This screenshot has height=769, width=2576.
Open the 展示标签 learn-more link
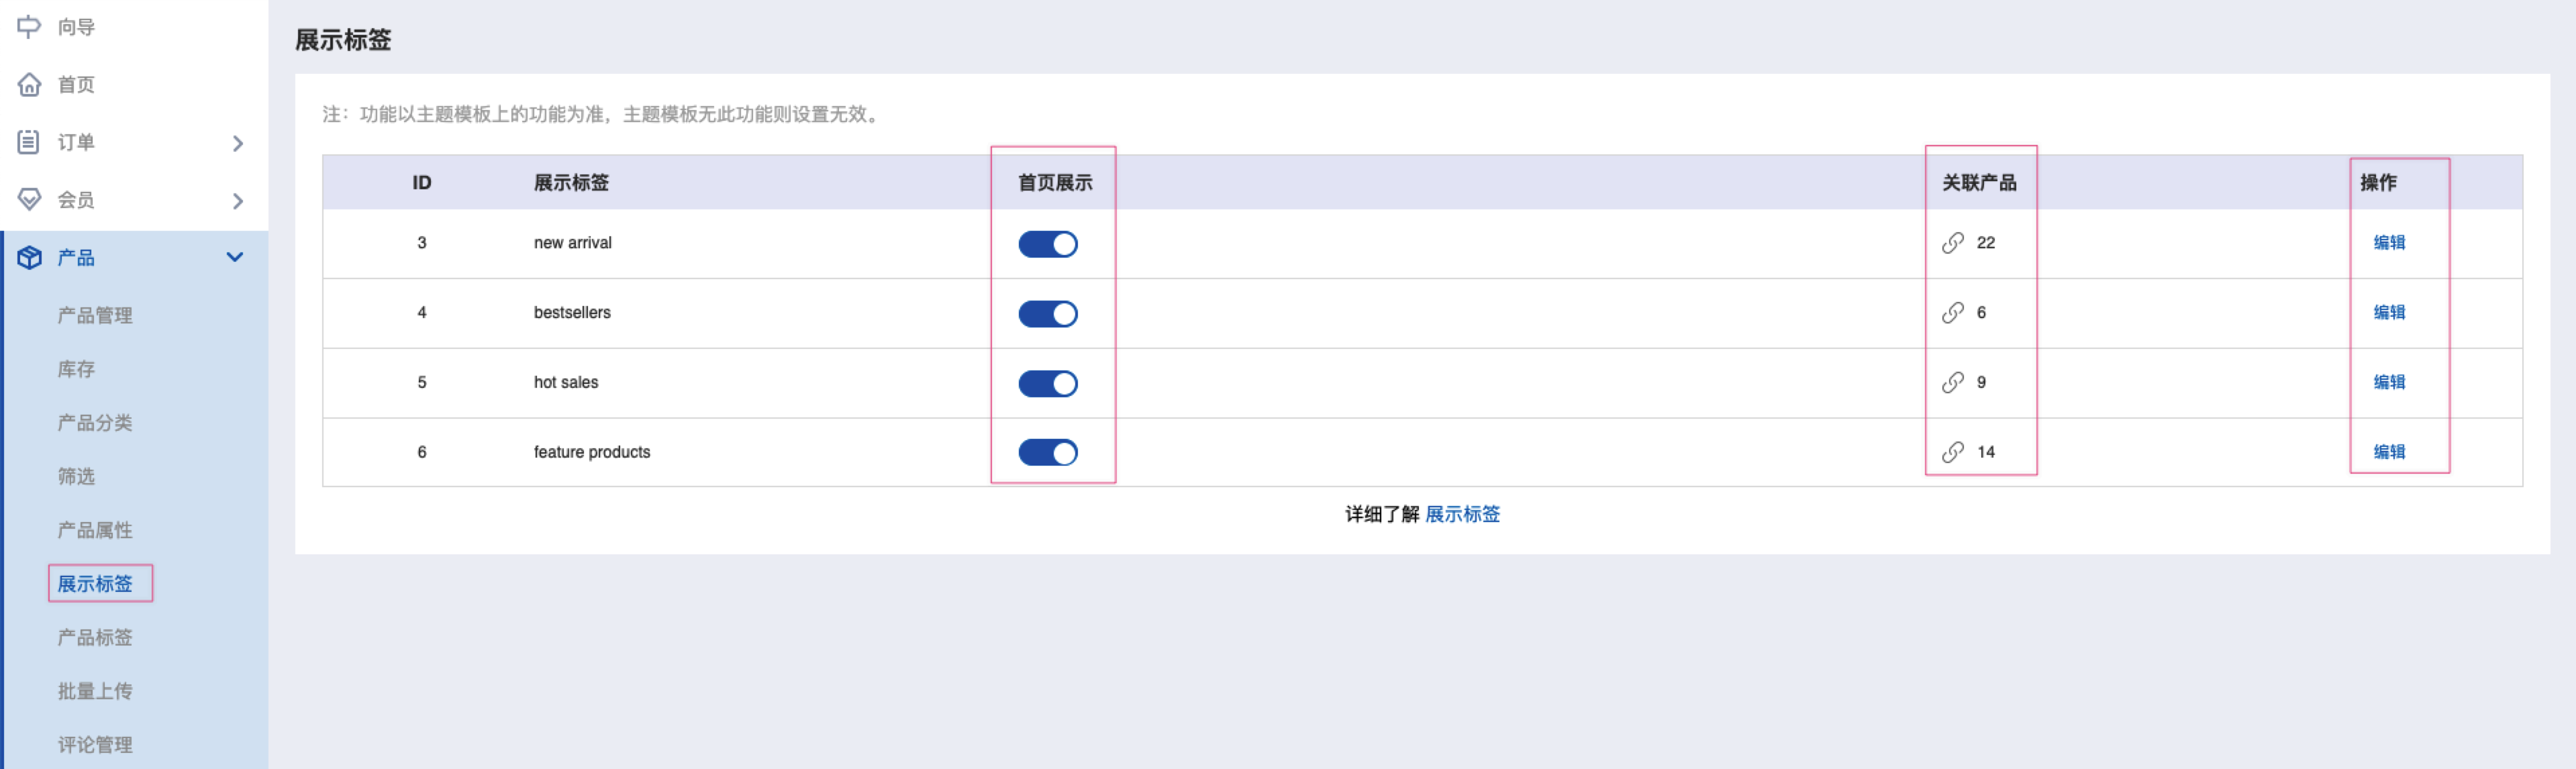coord(1461,514)
